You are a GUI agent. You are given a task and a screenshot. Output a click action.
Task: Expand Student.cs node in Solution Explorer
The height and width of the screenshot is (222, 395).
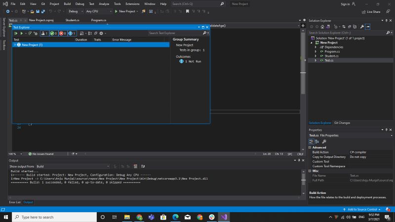[x=316, y=56]
